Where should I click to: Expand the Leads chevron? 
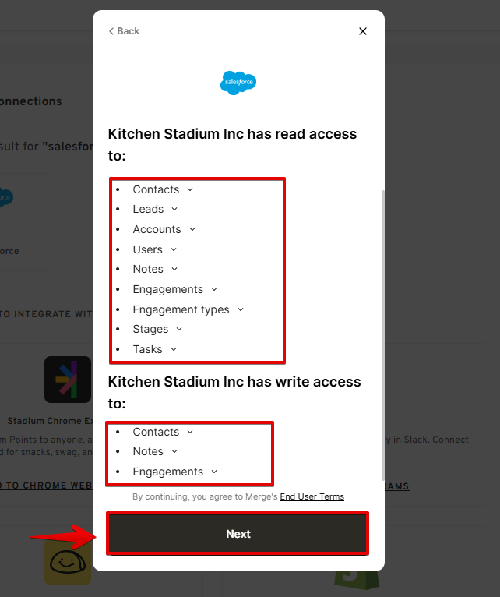(x=174, y=209)
